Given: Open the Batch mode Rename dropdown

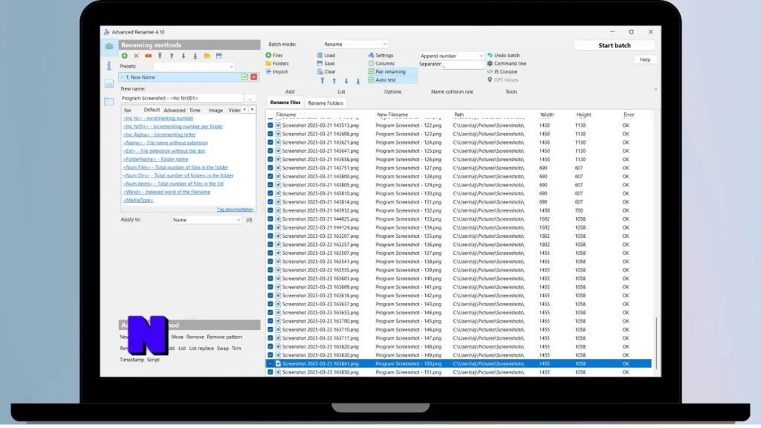Looking at the screenshot, I should click(355, 44).
